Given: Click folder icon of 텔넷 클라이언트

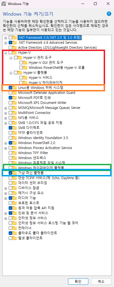Looking at the screenshot, I should 15,238.
